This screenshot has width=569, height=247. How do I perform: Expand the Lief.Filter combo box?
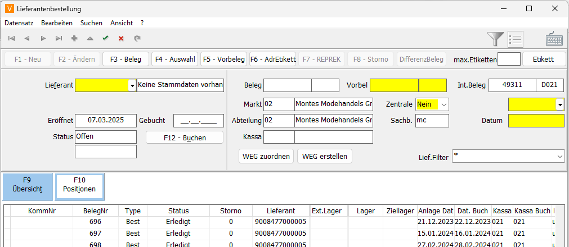coord(559,157)
